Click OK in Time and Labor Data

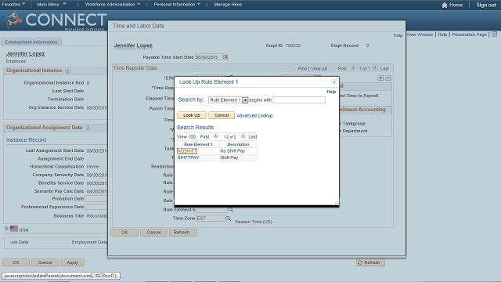[124, 233]
